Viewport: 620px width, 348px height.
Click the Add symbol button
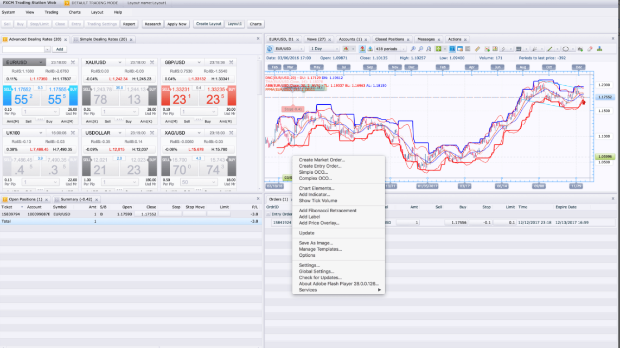(59, 49)
